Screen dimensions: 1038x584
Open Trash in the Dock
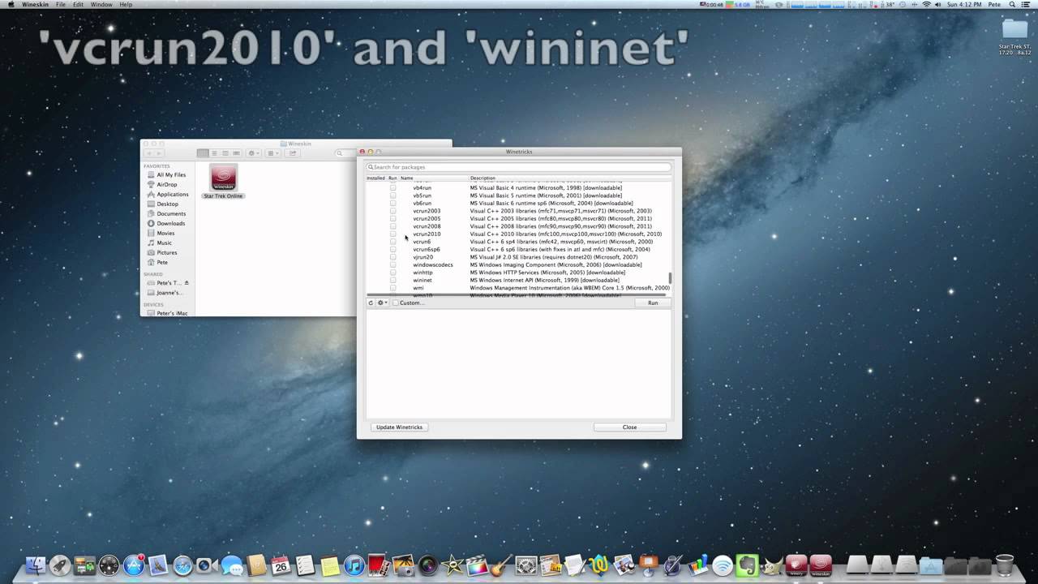pos(1004,565)
